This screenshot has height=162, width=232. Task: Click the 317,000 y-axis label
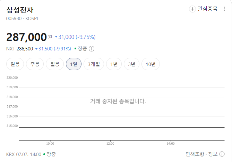[12, 106]
